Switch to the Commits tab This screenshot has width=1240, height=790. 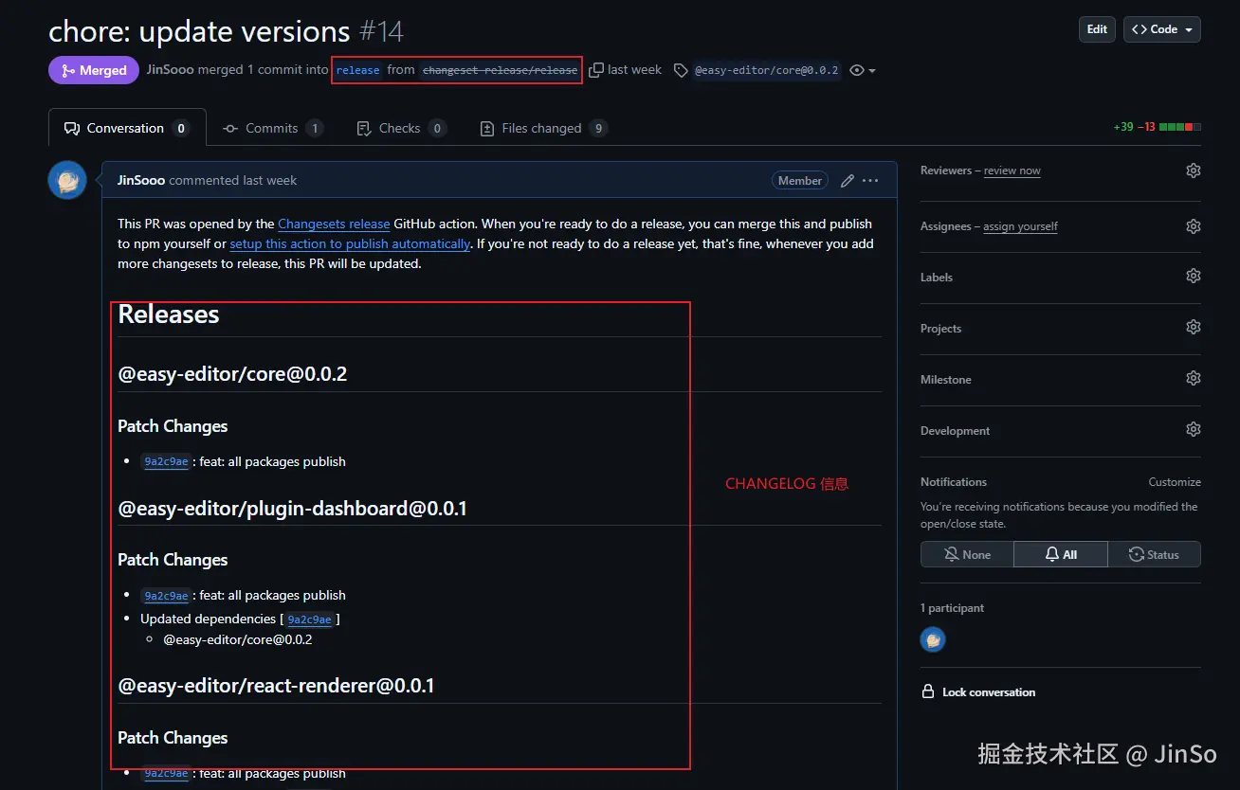tap(273, 128)
